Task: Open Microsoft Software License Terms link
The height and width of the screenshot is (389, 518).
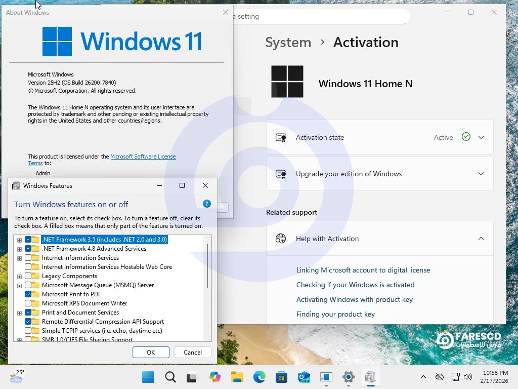Action: coord(143,157)
